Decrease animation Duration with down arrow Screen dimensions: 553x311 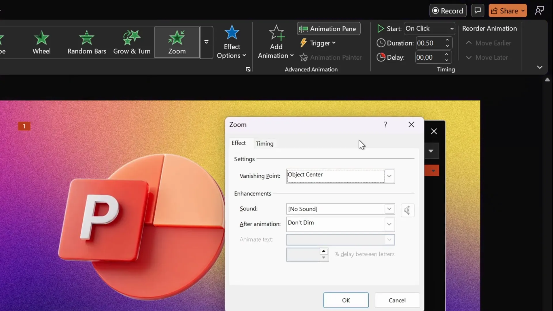pos(447,46)
